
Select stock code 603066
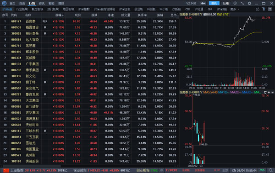point(16,107)
